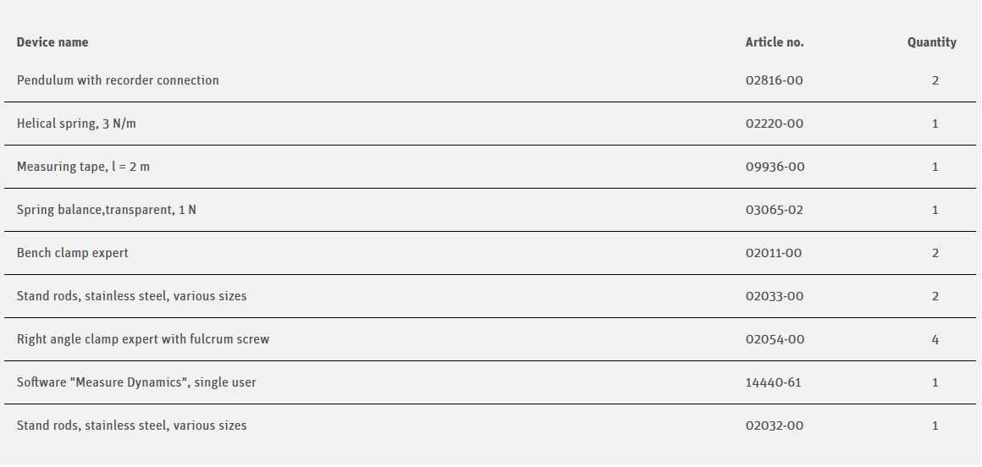Select article number 09936-00
Viewport: 982px width, 467px height.
(775, 167)
